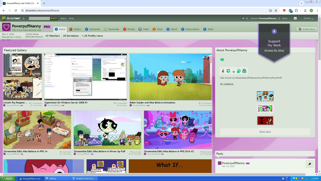Click Robin Snyder and Mike Believe Animations title
Viewport: 321px width, 181px height.
152,103
